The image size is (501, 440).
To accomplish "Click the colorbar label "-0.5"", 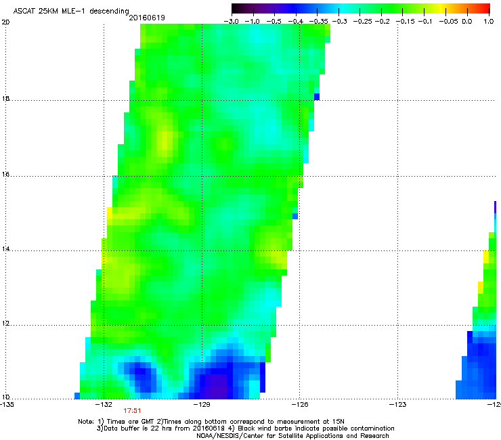I will [x=274, y=22].
